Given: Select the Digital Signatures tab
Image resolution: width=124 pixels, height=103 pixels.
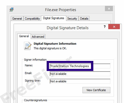Looking at the screenshot, I should [x=54, y=18].
